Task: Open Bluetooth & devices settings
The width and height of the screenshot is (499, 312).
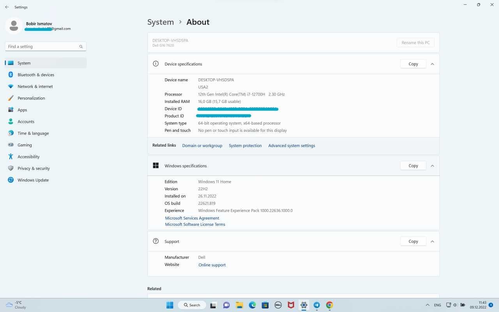Action: tap(46, 75)
